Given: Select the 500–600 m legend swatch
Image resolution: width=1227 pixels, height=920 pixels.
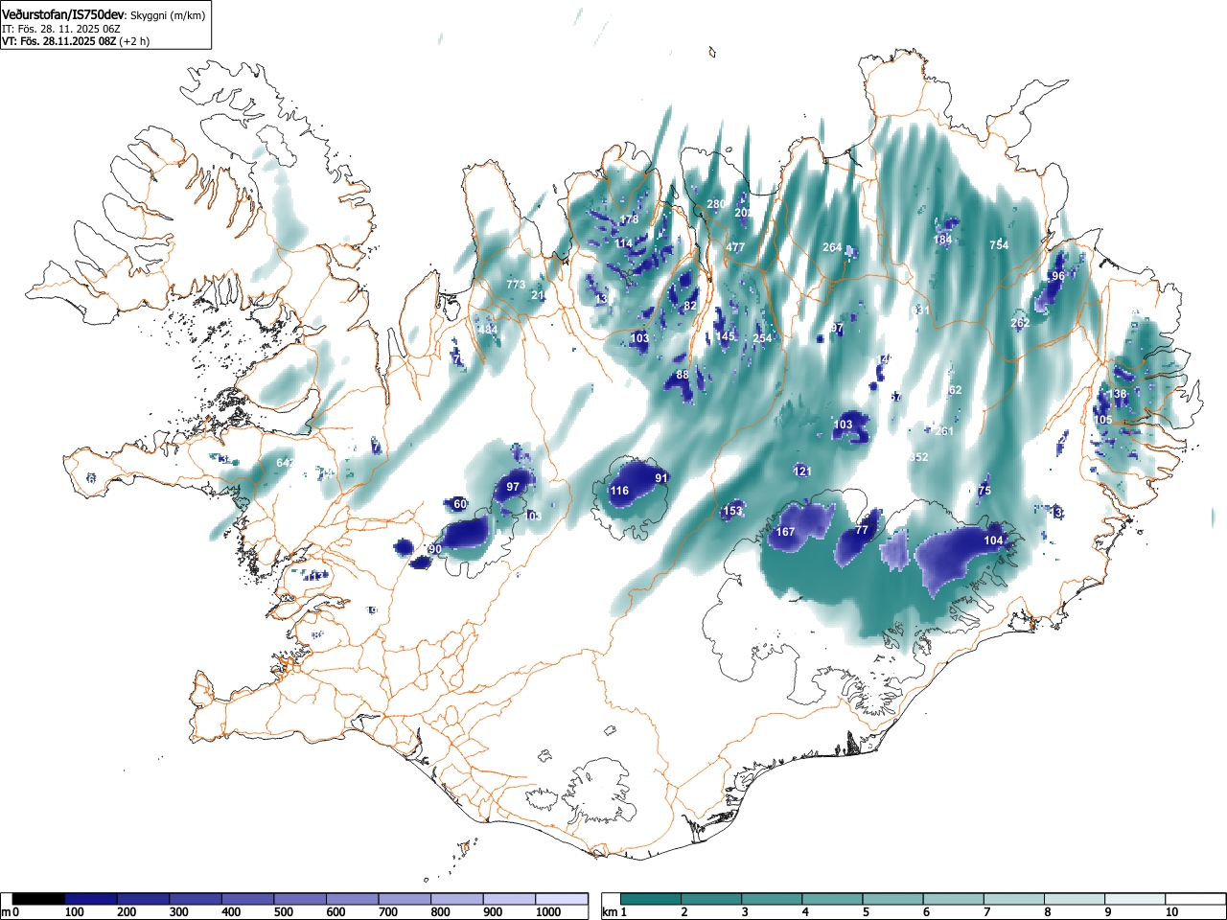Looking at the screenshot, I should [x=300, y=899].
